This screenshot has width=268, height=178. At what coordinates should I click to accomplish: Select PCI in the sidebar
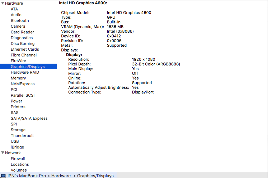coord(14,90)
